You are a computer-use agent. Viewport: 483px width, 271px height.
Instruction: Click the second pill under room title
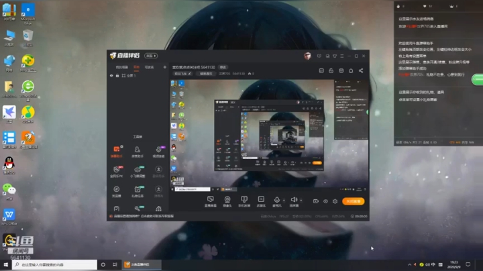[x=206, y=74]
